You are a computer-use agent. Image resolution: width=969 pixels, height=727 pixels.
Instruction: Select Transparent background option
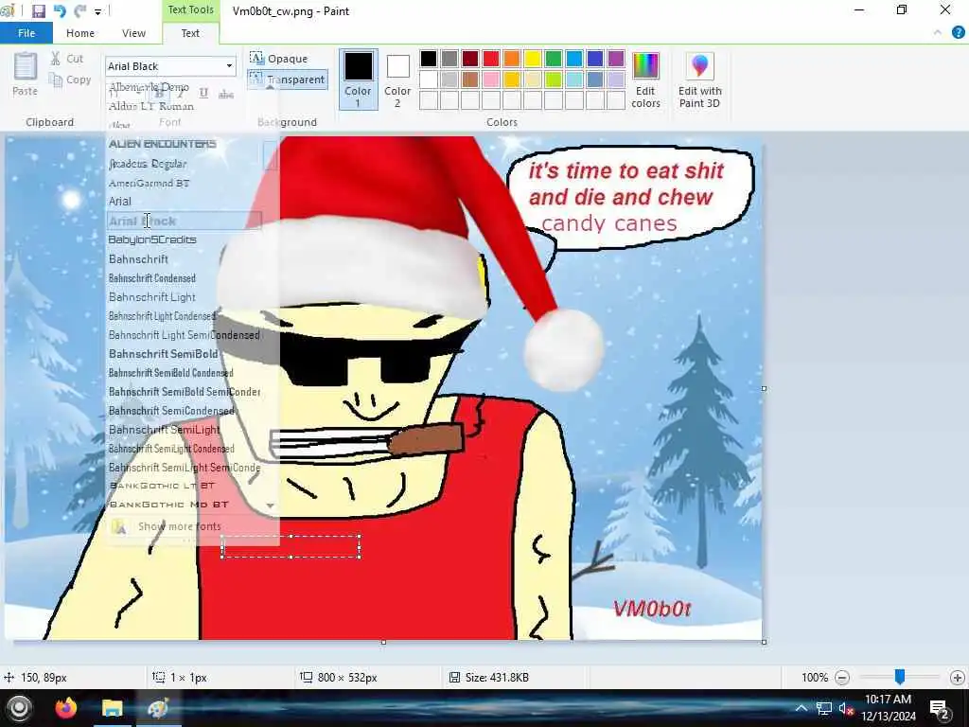(288, 80)
